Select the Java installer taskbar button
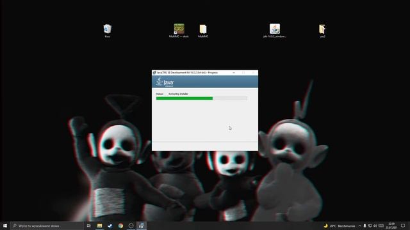The width and height of the screenshot is (410, 230). 142,226
